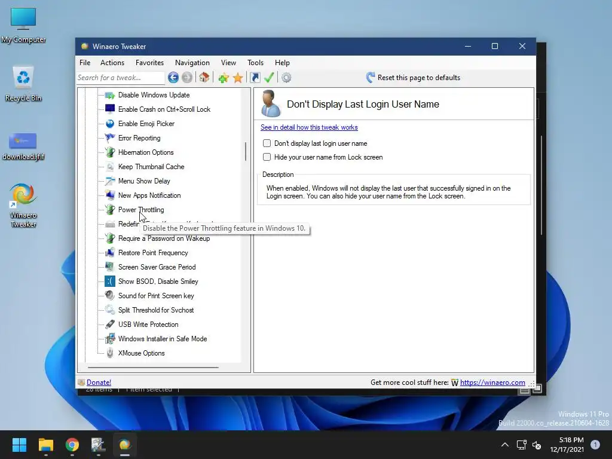Enable Don't display last login user name
This screenshot has width=612, height=459.
pos(267,143)
